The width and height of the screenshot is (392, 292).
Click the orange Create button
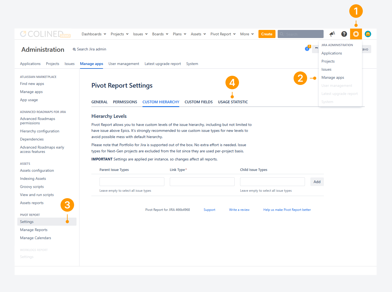click(x=267, y=34)
